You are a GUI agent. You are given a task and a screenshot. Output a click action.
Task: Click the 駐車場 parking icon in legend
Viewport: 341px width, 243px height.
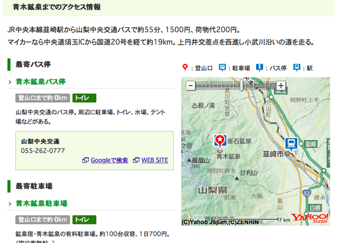pos(222,68)
